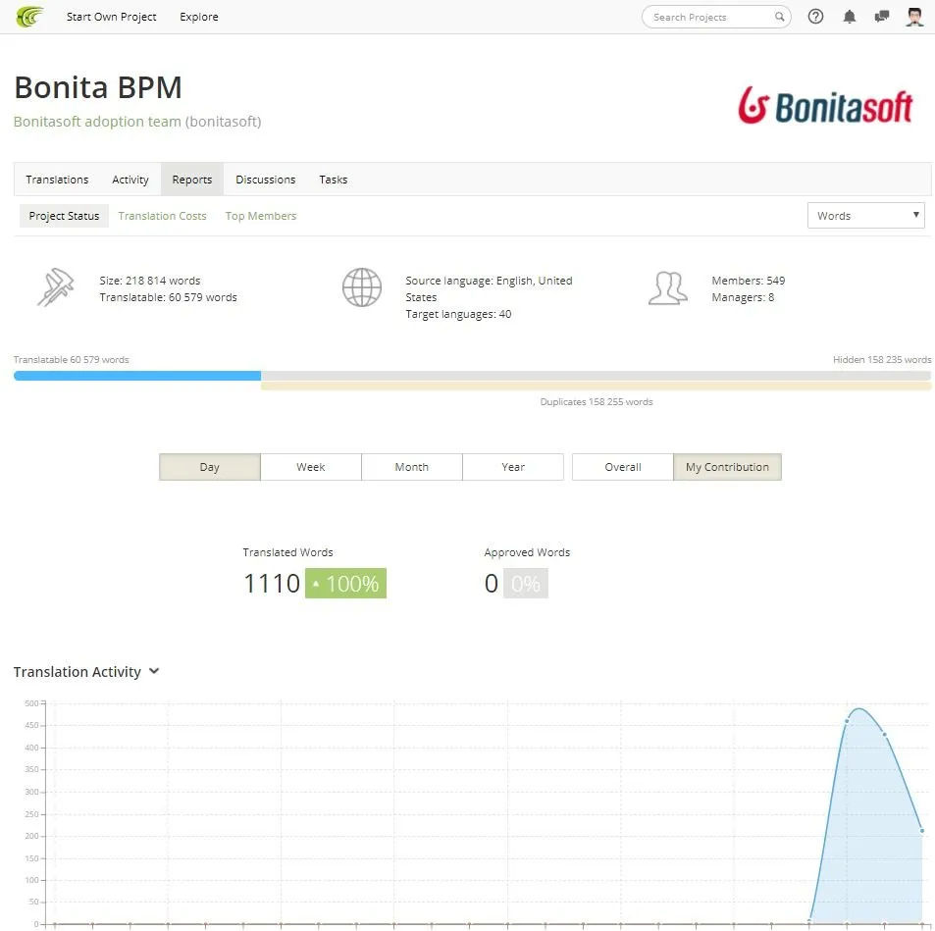Select the Day period toggle

(209, 467)
